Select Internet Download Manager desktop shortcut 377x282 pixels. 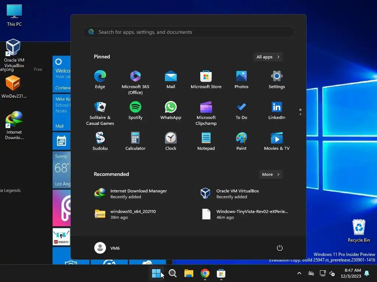coord(14,125)
